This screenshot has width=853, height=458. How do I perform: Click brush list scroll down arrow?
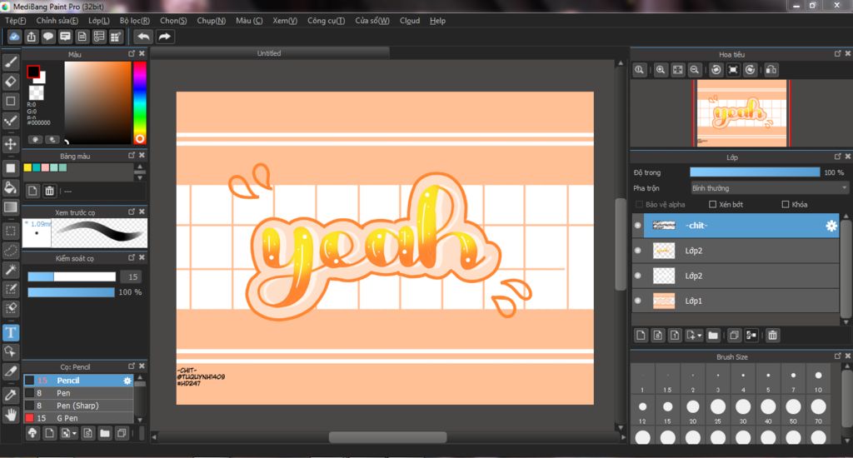[140, 420]
